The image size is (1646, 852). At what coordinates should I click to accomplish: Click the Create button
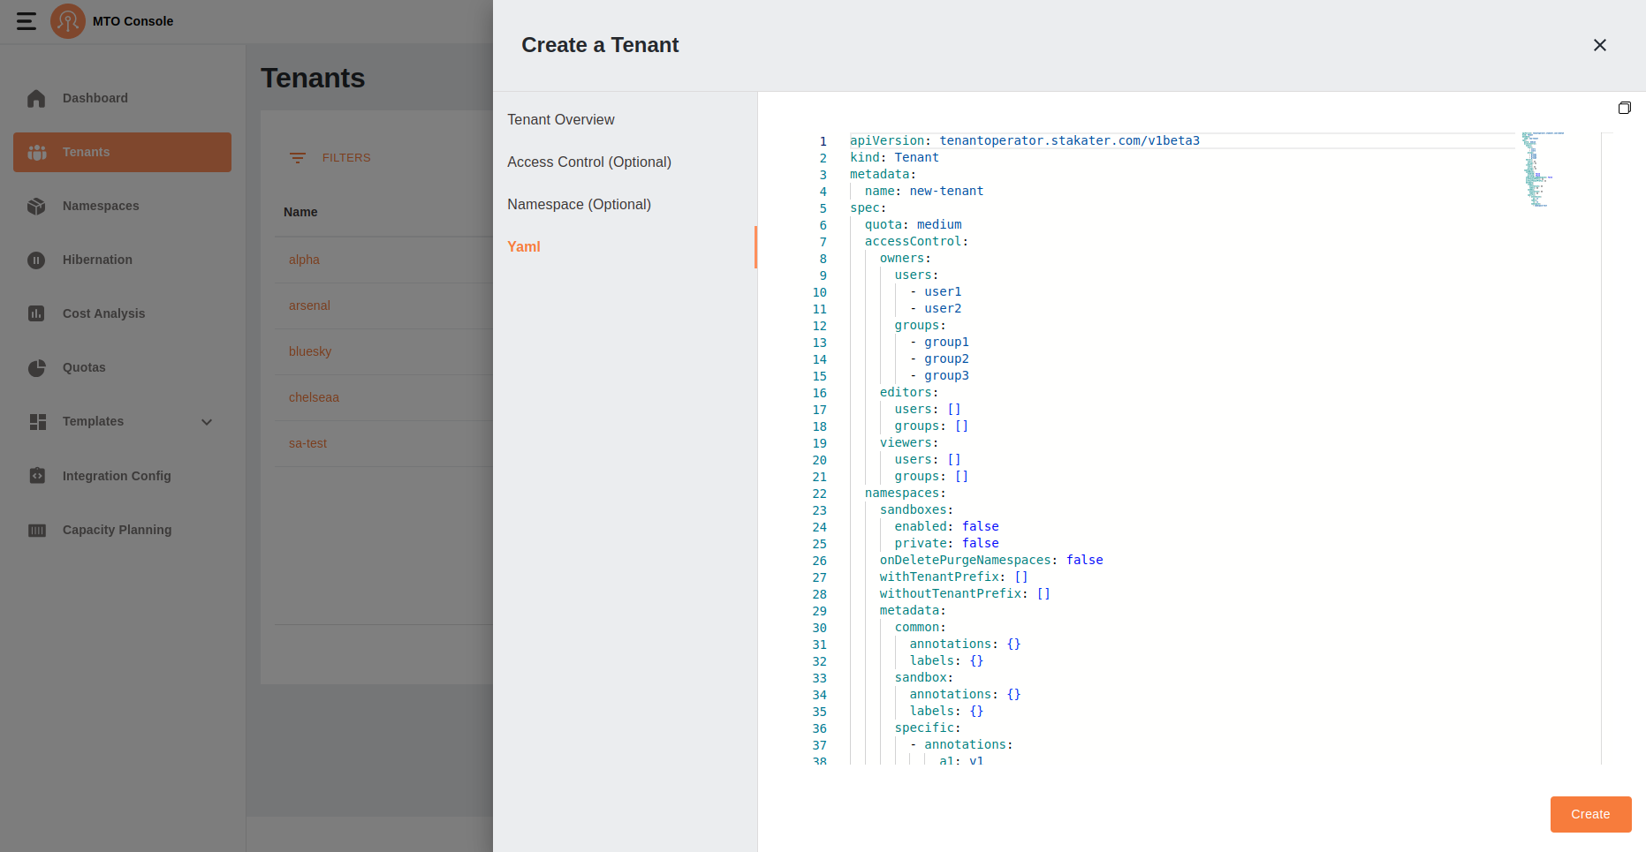point(1590,814)
